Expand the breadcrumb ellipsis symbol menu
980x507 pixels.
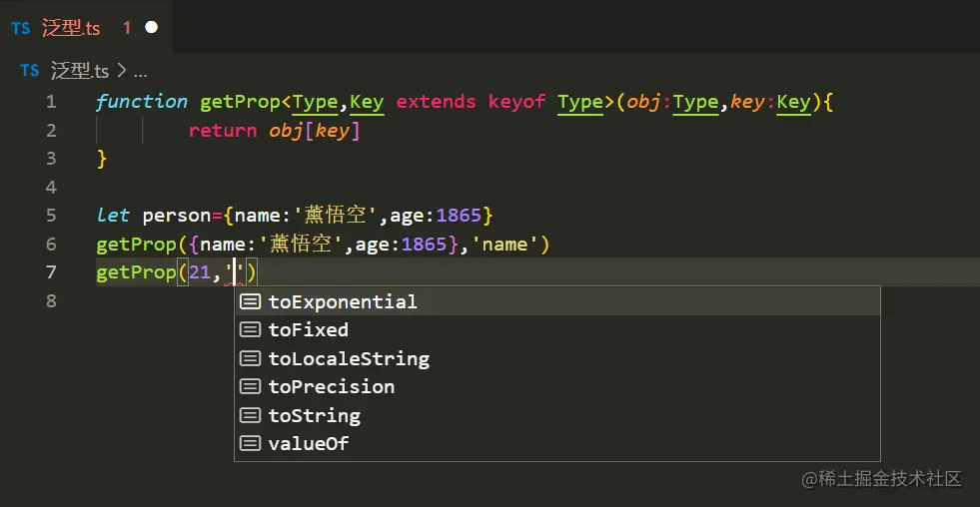(140, 72)
